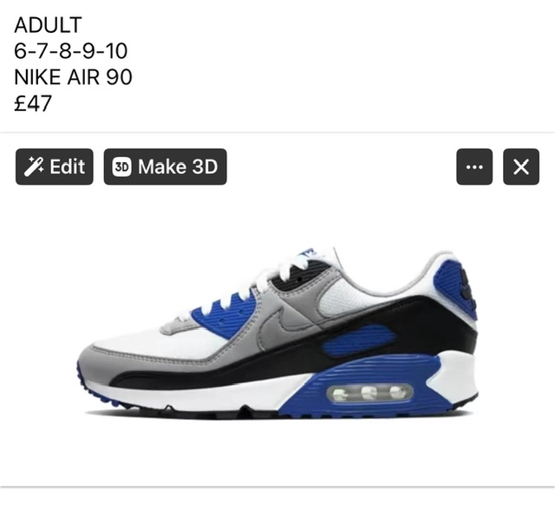The width and height of the screenshot is (555, 511).
Task: Click the Nike Air 90 shoe photo
Action: 277,333
